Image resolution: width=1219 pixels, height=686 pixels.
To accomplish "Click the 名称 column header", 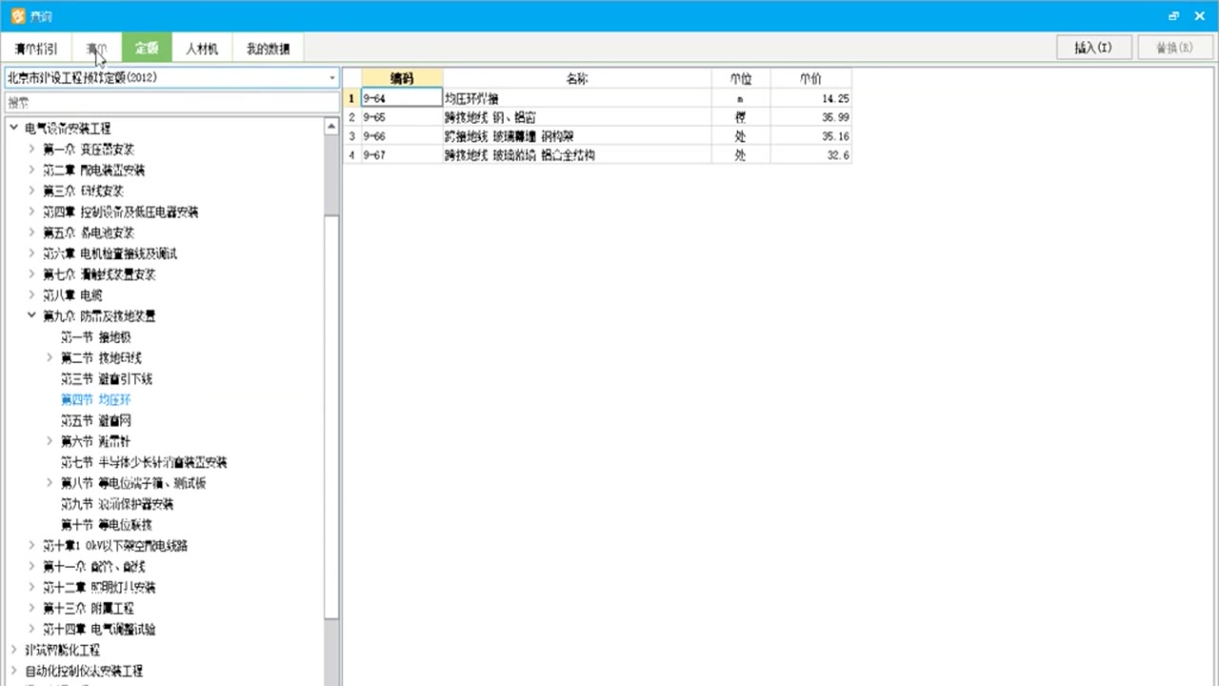I will [x=577, y=78].
